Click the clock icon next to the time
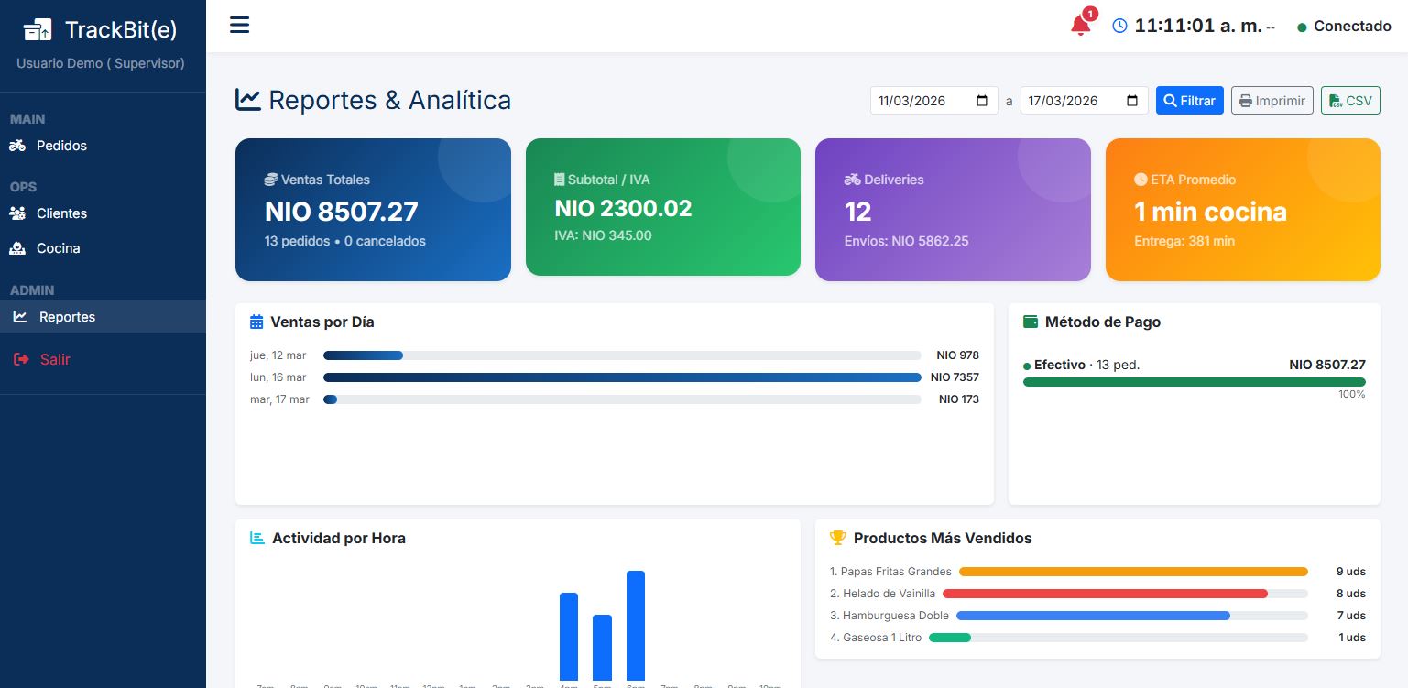Viewport: 1408px width, 688px height. pos(1119,26)
